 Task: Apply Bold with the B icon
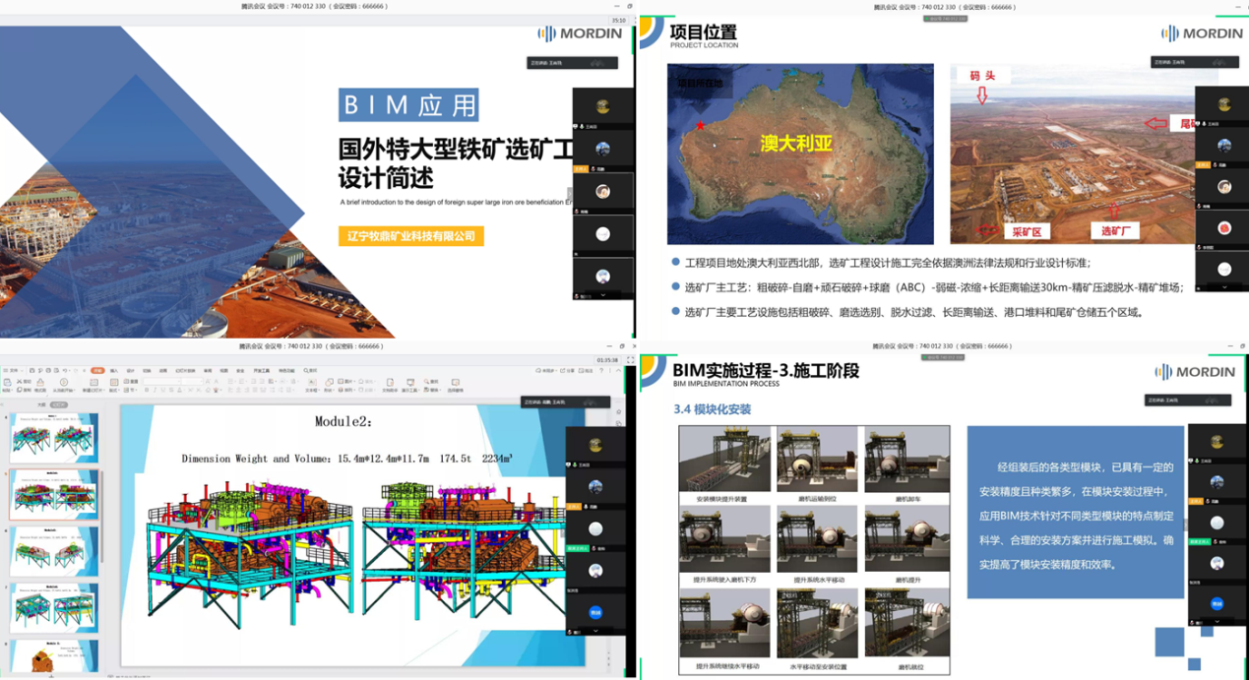coord(147,390)
